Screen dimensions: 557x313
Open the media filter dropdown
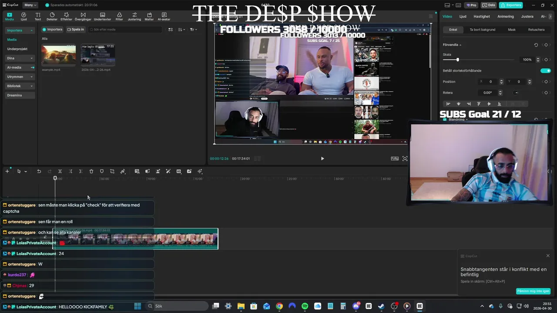pos(194,30)
